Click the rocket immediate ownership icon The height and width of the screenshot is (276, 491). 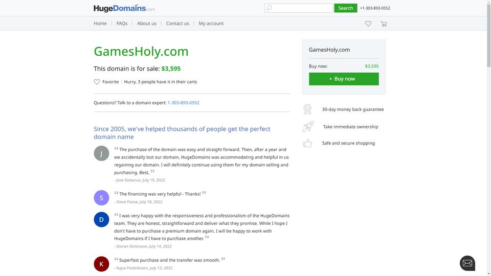click(308, 127)
